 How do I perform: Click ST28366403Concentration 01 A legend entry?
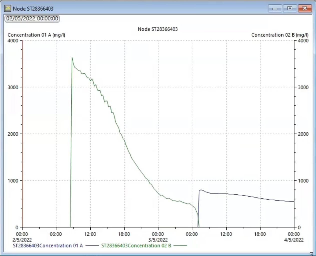[48, 245]
